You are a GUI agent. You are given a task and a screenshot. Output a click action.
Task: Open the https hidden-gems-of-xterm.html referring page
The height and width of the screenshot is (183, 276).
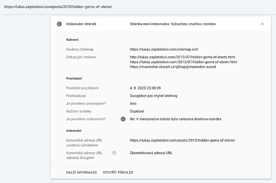(183, 62)
